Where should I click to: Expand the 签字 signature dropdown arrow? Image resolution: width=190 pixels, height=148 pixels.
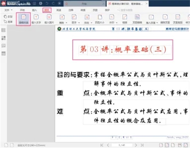point(79,23)
